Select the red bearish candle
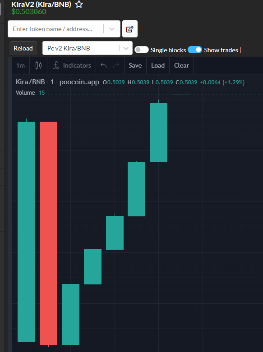Image resolution: width=263 pixels, height=352 pixels. click(x=49, y=233)
